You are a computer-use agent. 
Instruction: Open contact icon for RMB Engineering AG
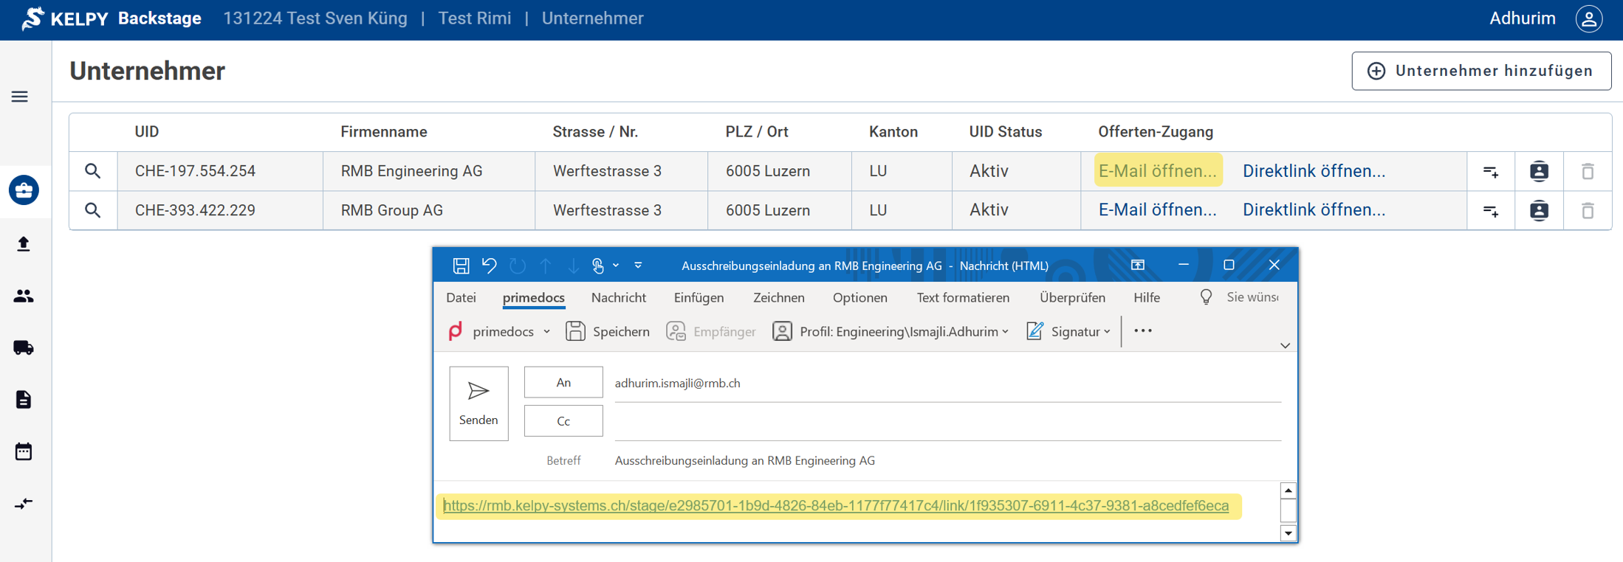click(x=1539, y=171)
